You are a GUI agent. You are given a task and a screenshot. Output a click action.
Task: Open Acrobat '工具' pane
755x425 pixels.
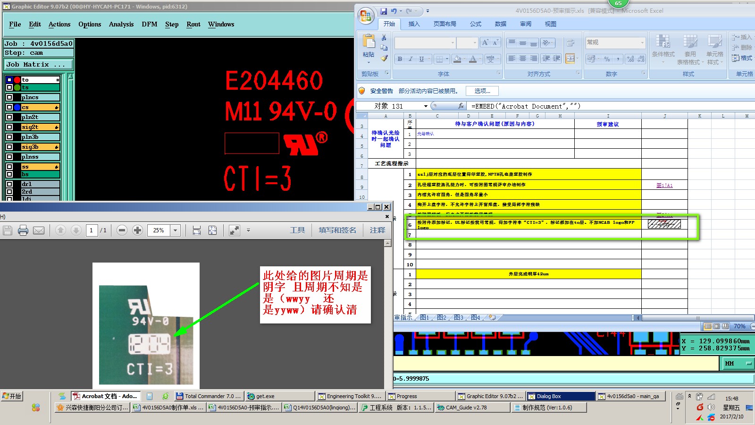[x=297, y=230]
